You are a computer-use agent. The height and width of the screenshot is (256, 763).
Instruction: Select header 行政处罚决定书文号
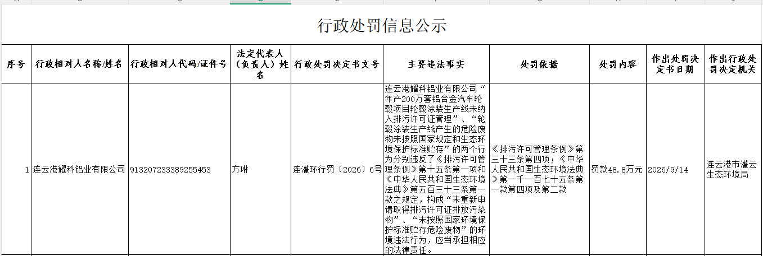(x=337, y=64)
